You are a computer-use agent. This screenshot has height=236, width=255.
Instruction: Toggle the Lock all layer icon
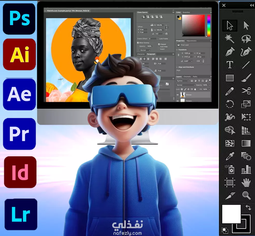(x=195, y=89)
